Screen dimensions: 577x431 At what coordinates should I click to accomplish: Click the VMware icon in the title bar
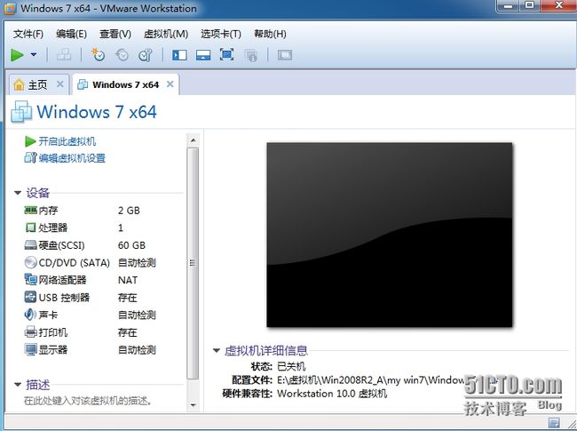click(9, 8)
